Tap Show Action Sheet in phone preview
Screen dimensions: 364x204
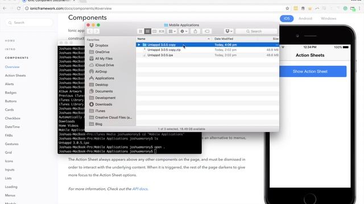click(x=313, y=71)
